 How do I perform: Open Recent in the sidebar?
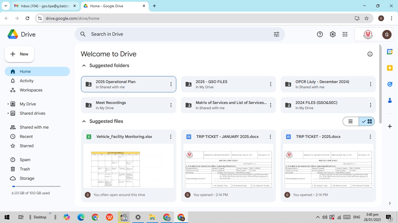coord(37,136)
